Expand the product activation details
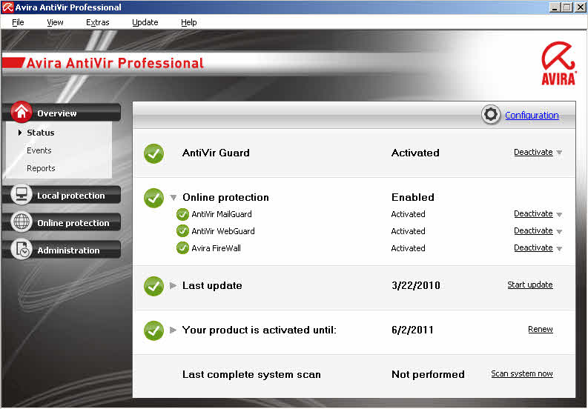The image size is (588, 409). point(173,330)
